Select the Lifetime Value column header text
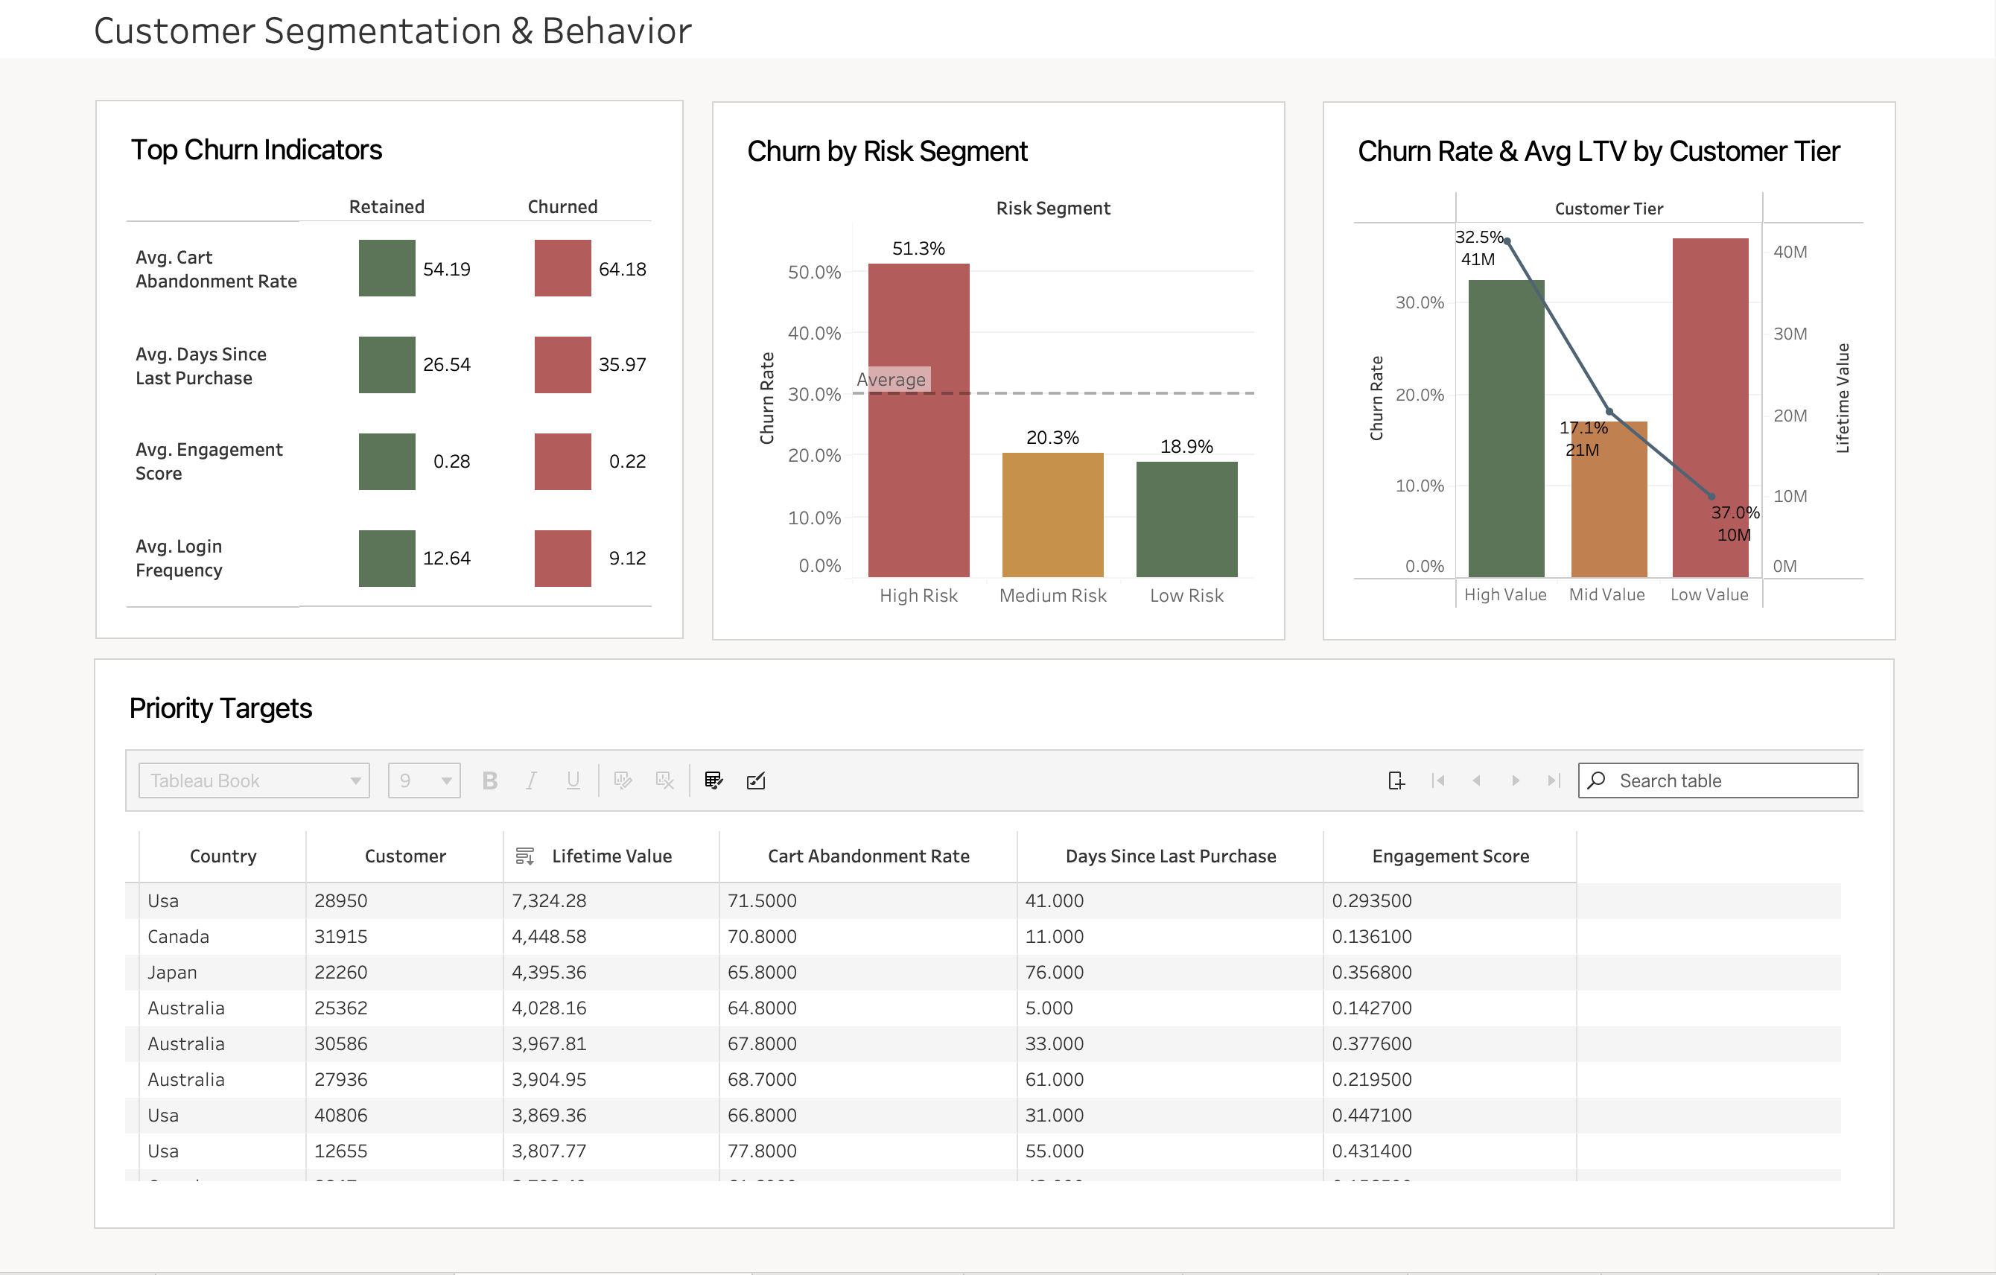Screen dimensions: 1996x1275 pos(611,856)
